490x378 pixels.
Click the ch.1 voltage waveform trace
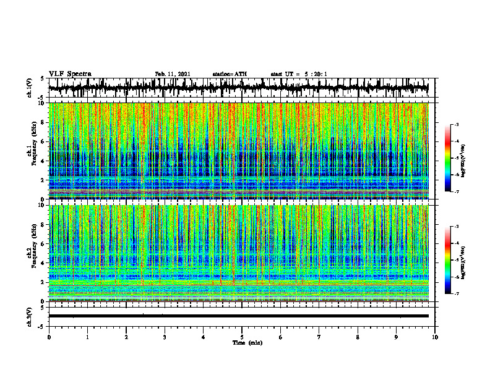pos(238,88)
